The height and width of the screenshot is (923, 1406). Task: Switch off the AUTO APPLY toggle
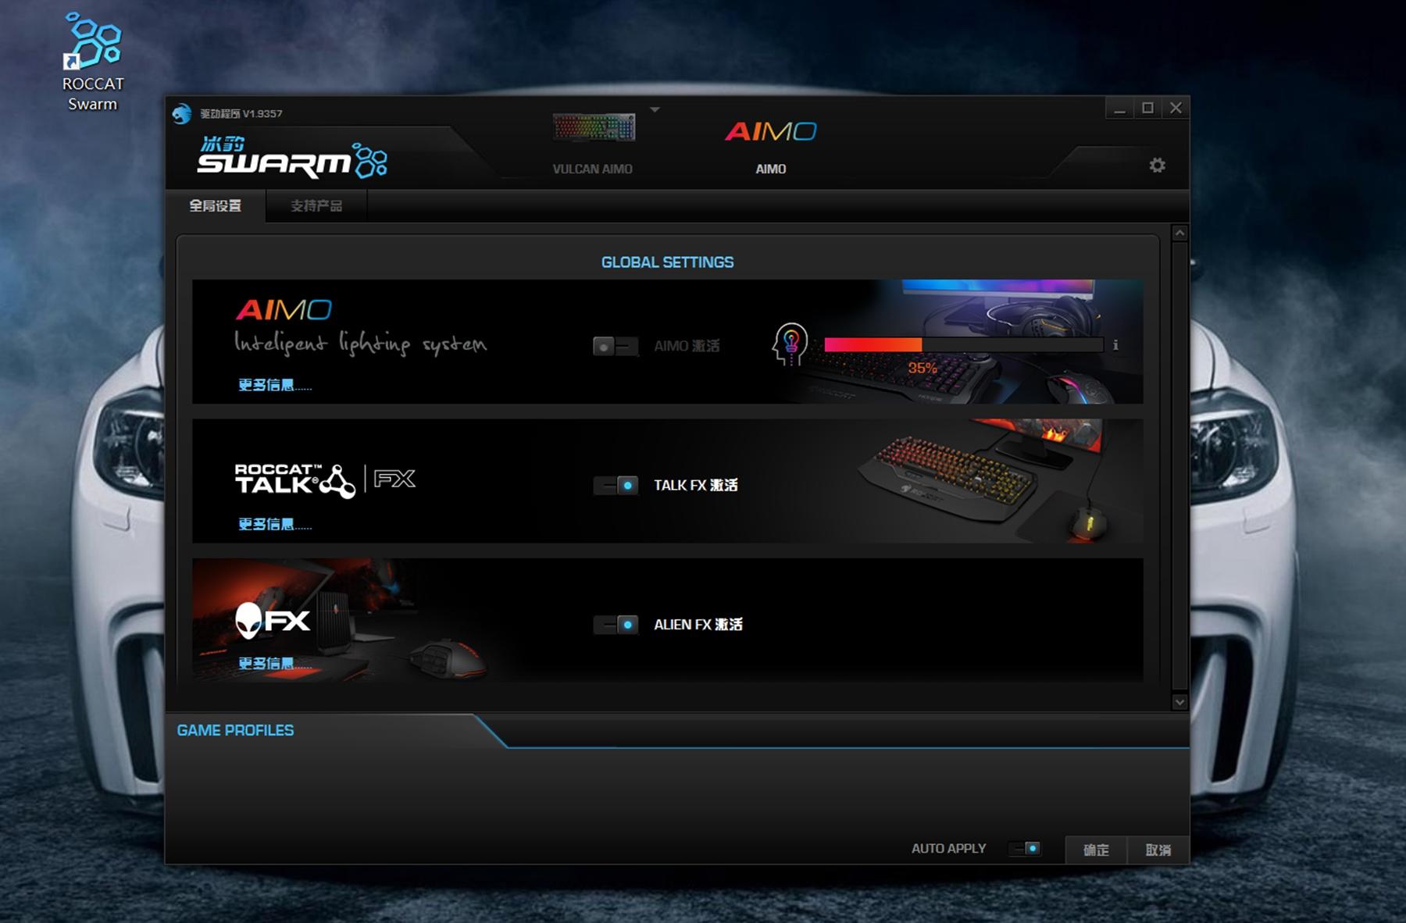1025,849
